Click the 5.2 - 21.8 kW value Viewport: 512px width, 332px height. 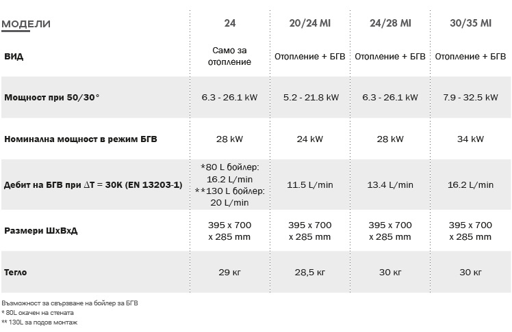coord(311,98)
